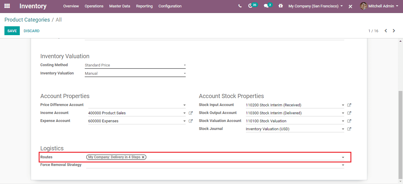Open the Master Data menu
This screenshot has width=403, height=184.
coord(120,6)
